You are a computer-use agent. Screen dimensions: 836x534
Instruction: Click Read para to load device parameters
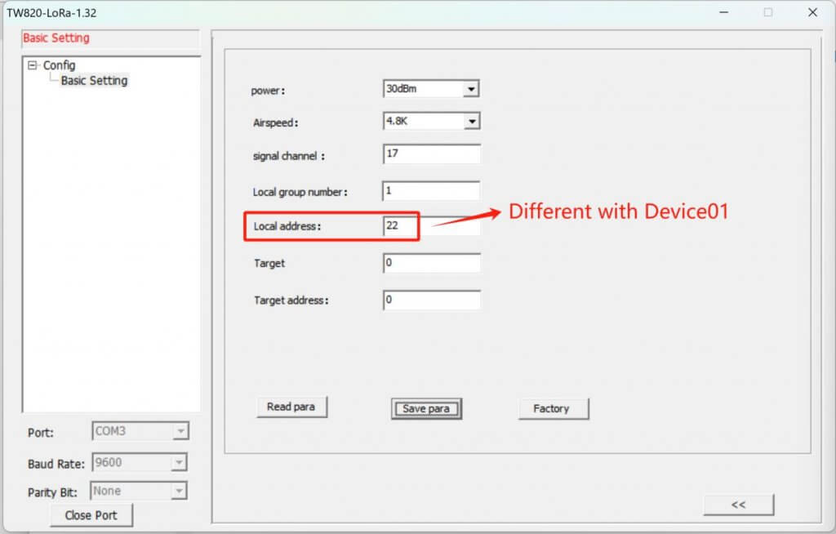(291, 407)
